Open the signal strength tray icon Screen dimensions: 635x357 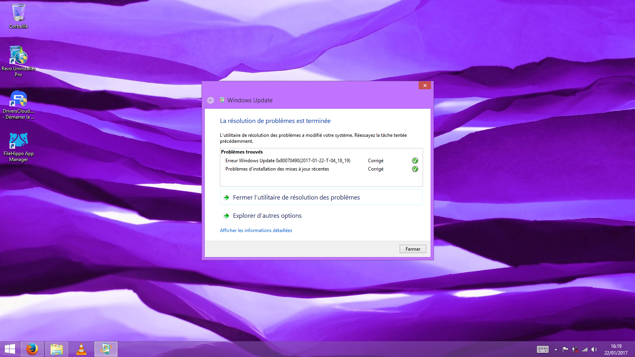tap(585, 349)
